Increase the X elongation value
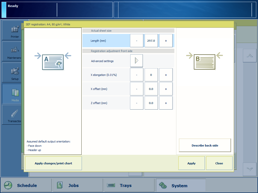The height and width of the screenshot is (193, 258). tap(166, 75)
